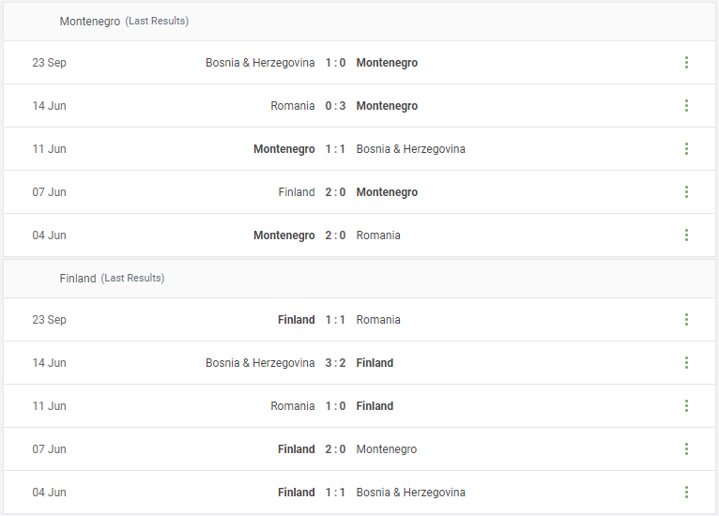Open three-dot menu in Finland section's 07 Jun row
Viewport: 719px width, 516px height.
point(686,448)
